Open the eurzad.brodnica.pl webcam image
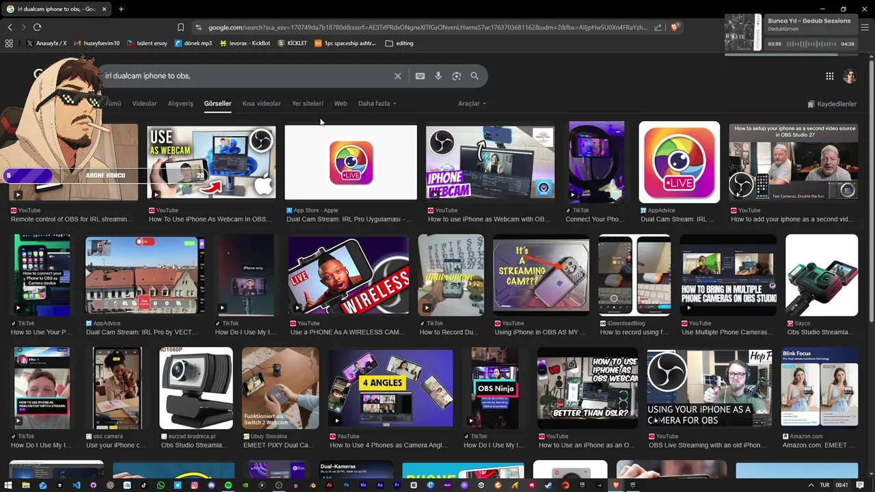875x492 pixels. (196, 388)
